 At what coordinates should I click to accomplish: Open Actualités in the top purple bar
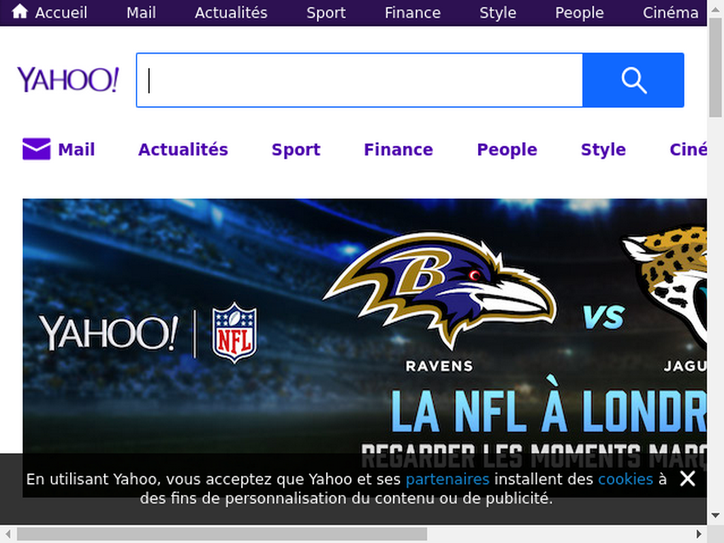[231, 13]
